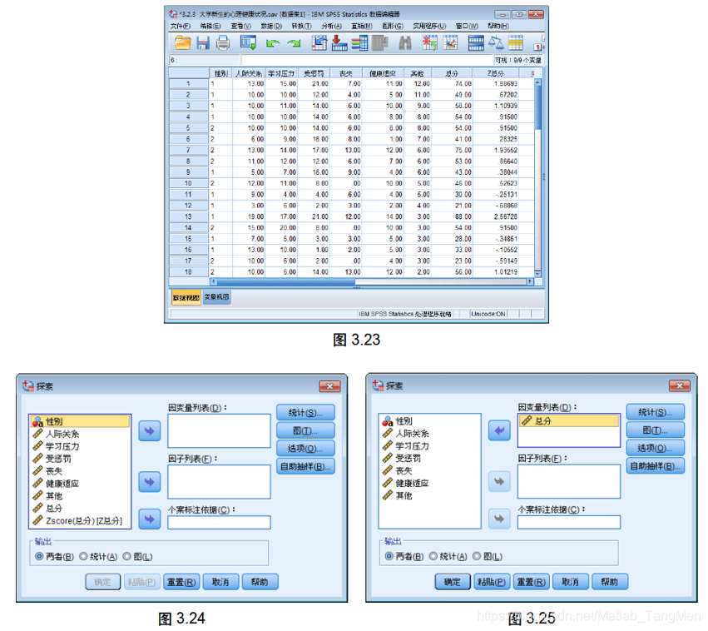Click the Save floppy disk toolbar icon

click(203, 43)
